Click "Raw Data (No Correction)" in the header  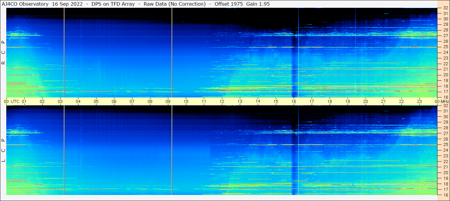[175, 4]
